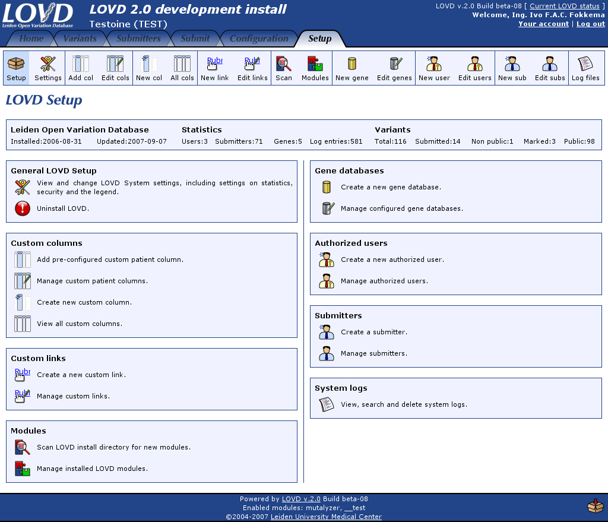
Task: Click 'Uninstall LOVD.' text
Action: tap(63, 208)
